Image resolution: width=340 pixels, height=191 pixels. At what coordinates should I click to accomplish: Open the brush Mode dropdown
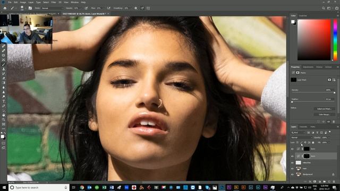(x=52, y=8)
